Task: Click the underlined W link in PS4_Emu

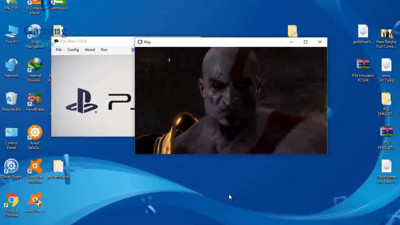Action: pyautogui.click(x=133, y=50)
